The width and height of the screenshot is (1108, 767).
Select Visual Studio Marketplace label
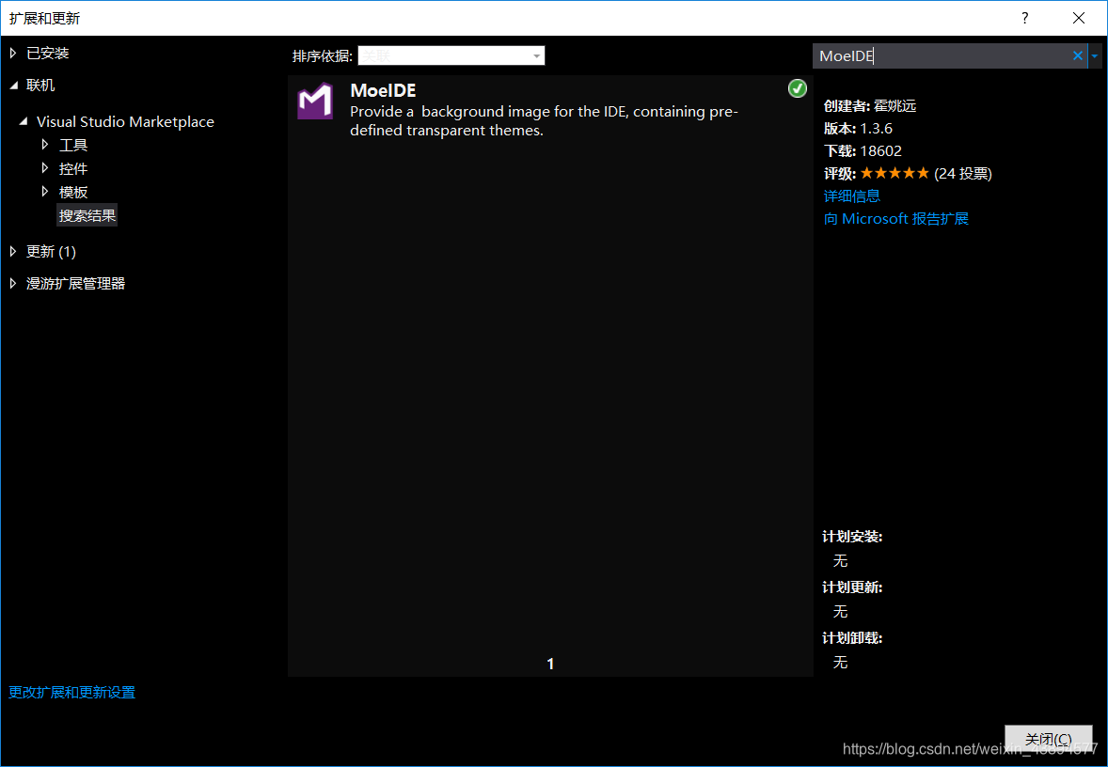(125, 121)
